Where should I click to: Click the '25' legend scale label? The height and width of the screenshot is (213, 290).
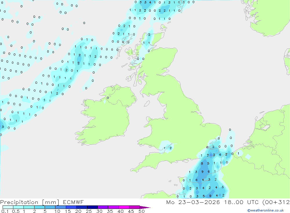pos(89,211)
